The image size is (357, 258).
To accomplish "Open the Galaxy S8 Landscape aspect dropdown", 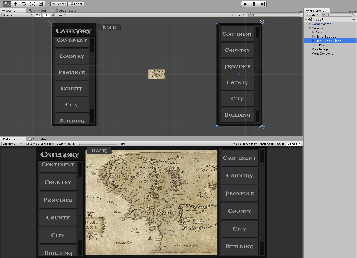I will (x=46, y=144).
